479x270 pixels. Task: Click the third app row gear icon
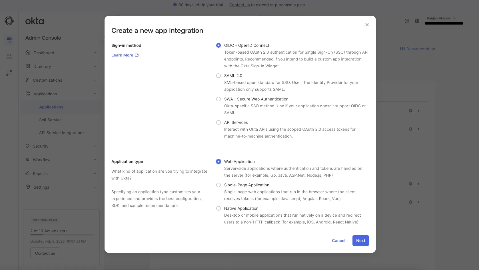point(411,184)
